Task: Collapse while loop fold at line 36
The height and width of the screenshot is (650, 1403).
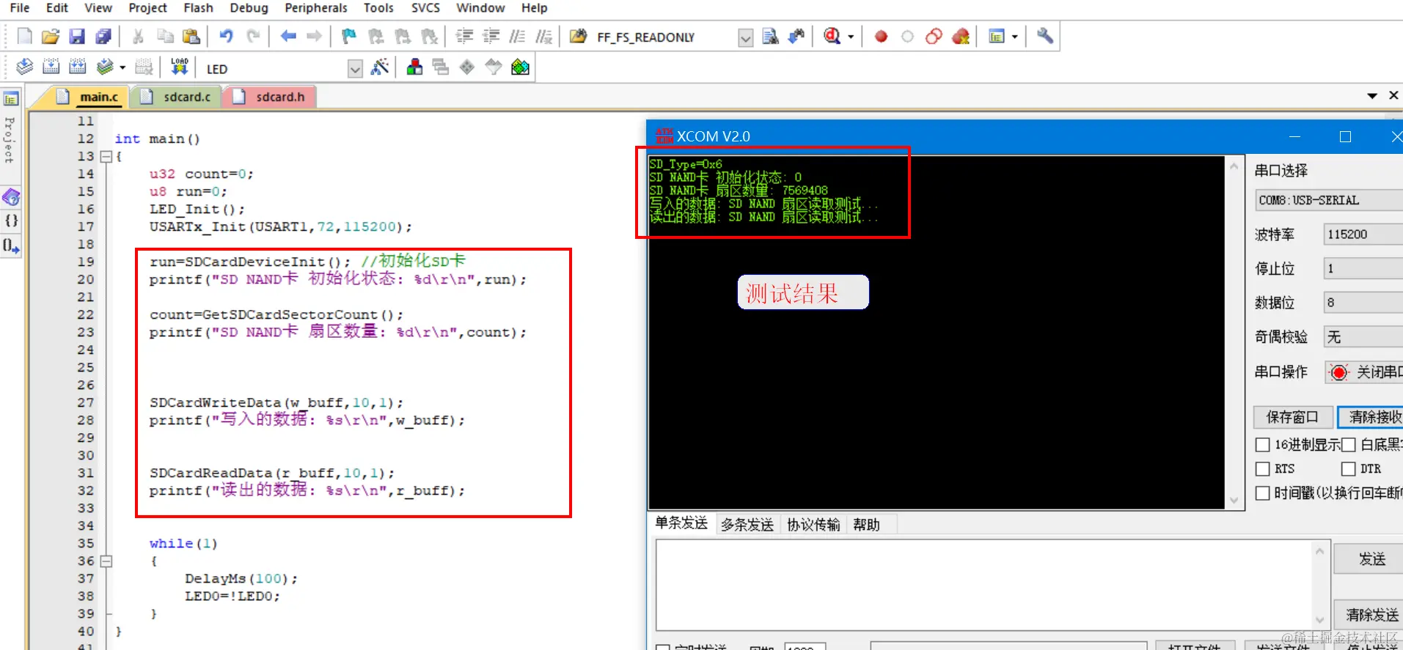Action: pos(106,561)
